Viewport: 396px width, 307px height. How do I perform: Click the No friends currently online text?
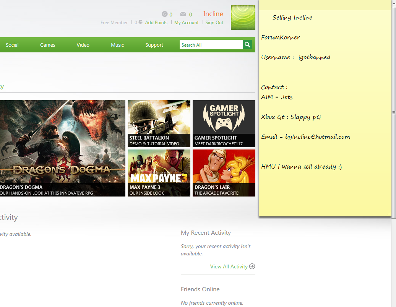coord(212,303)
